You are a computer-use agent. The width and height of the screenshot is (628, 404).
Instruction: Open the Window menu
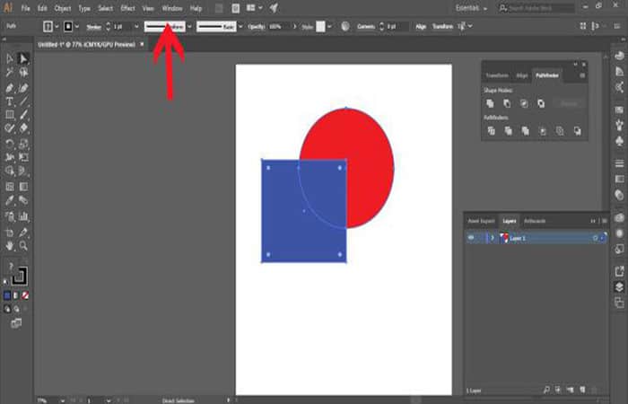click(x=172, y=8)
